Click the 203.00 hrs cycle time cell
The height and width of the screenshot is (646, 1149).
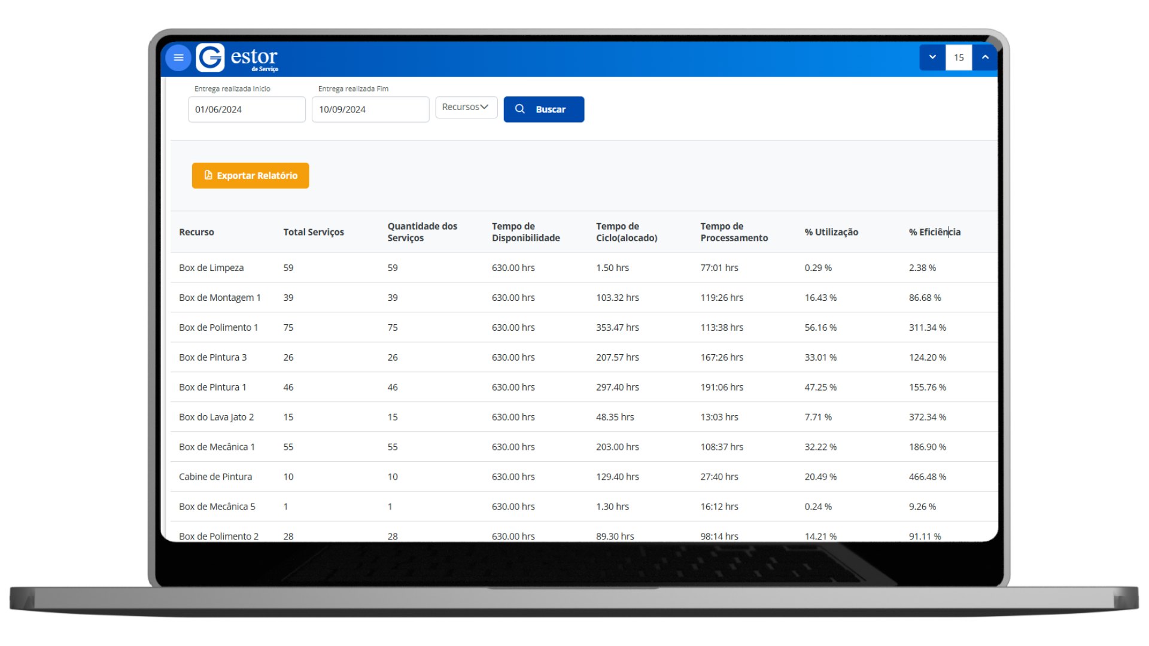click(x=617, y=447)
